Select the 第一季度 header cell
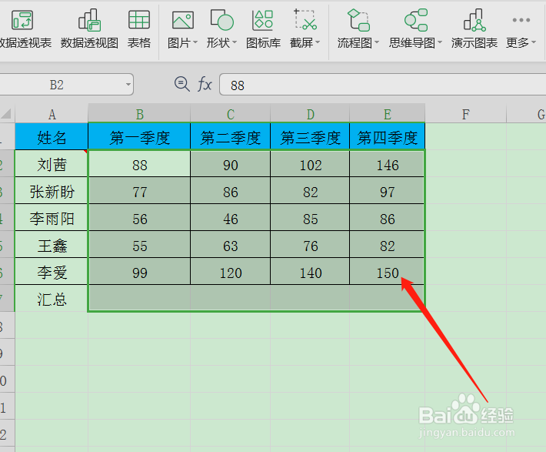 (139, 137)
